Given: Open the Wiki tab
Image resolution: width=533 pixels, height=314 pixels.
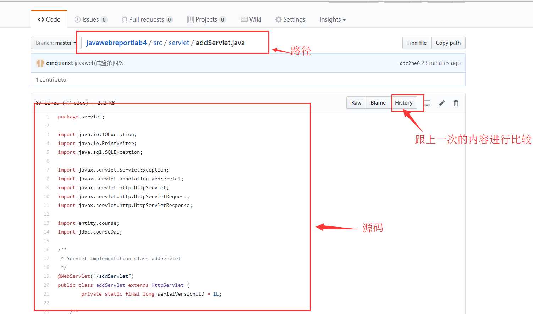Looking at the screenshot, I should [251, 19].
